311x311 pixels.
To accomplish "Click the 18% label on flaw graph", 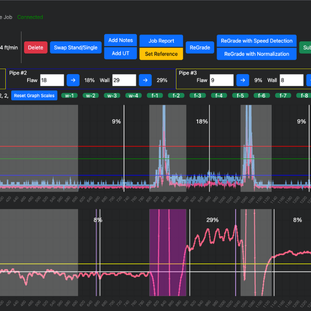I will point(202,121).
